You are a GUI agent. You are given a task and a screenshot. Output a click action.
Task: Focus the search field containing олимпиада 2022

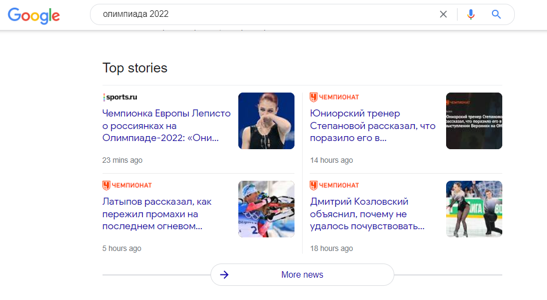(x=262, y=15)
